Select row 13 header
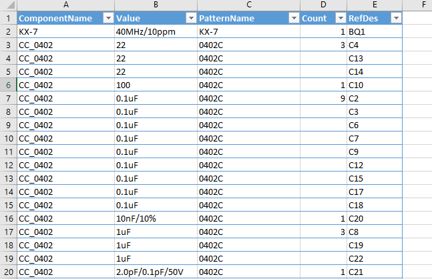The width and height of the screenshot is (432, 279). pyautogui.click(x=9, y=178)
